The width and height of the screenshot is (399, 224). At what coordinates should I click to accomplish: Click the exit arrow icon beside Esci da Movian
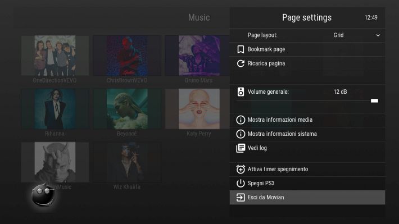coord(241,197)
